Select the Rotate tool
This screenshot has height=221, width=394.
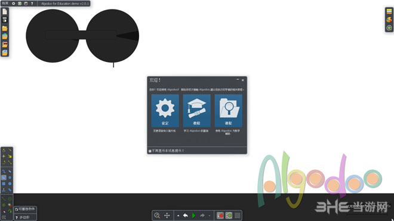(4, 162)
